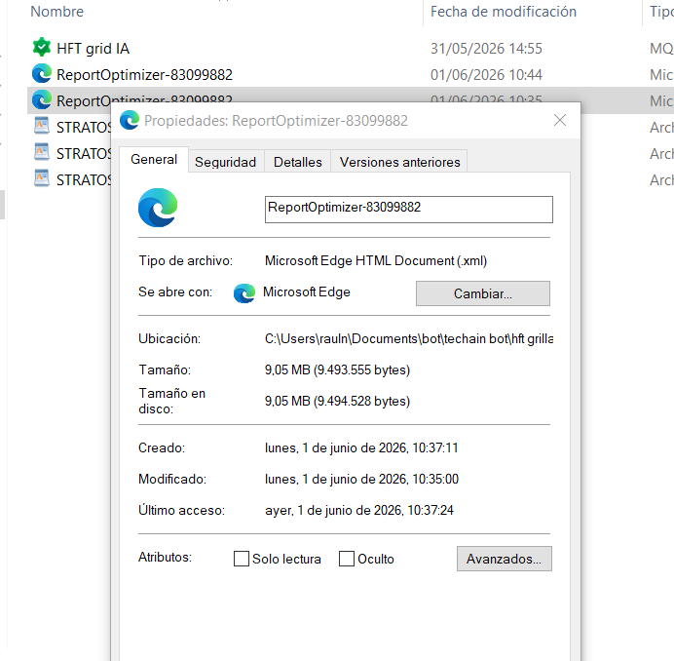674x661 pixels.
Task: Click the Modificado date value 10:35:00
Action: [361, 479]
